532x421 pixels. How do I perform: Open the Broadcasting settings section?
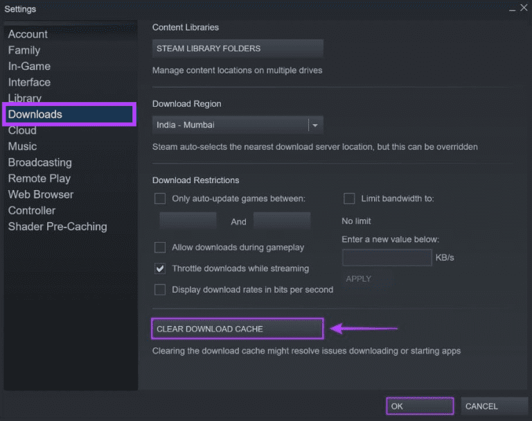point(40,162)
